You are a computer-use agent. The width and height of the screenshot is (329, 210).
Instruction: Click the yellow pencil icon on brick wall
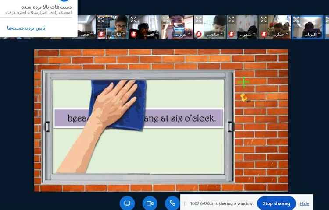244,98
